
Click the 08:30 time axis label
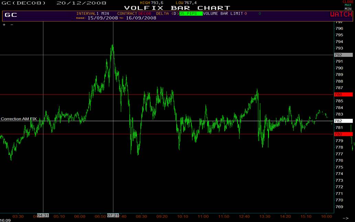tap(141, 217)
